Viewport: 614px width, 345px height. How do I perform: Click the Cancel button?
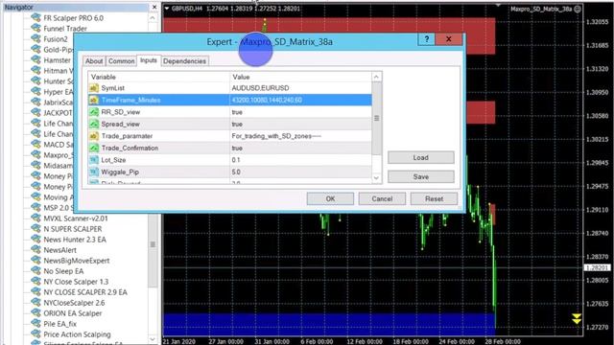382,198
